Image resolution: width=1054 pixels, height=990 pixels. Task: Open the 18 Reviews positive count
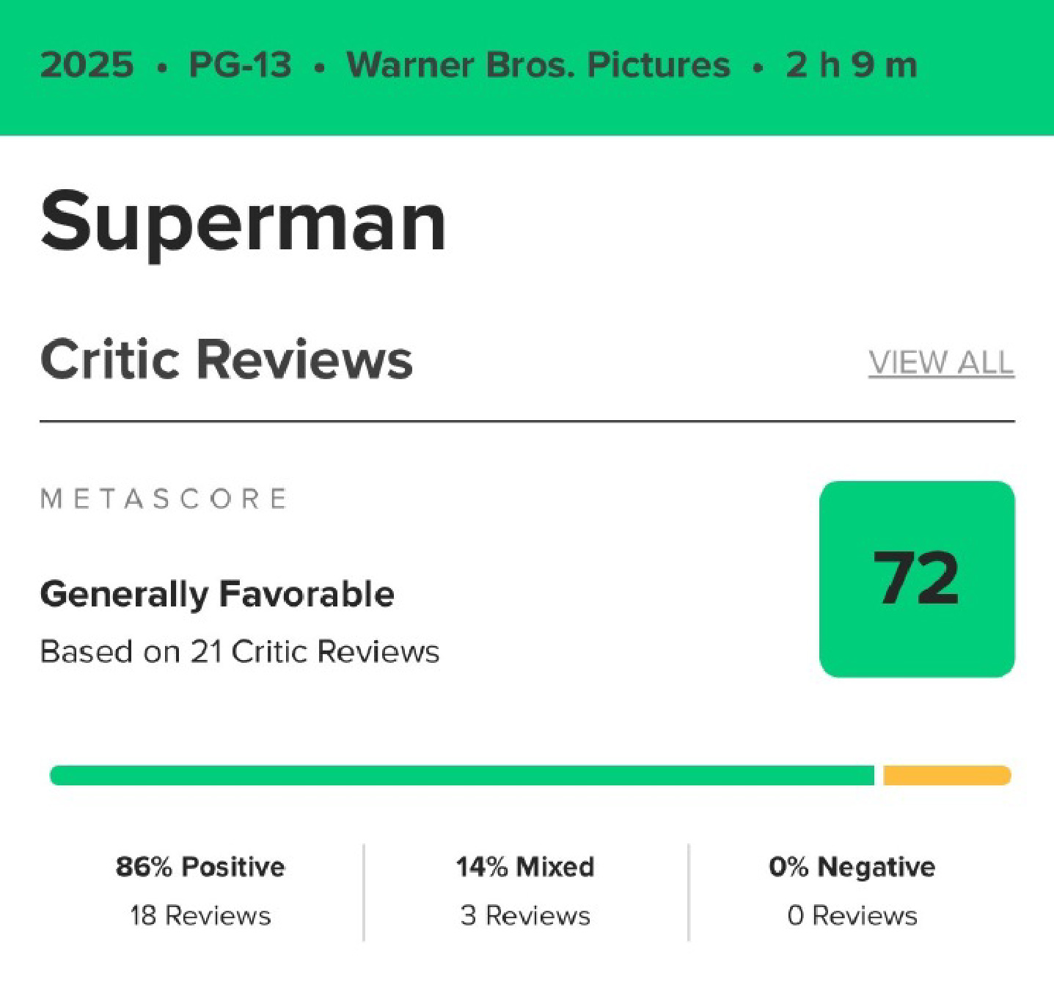200,915
